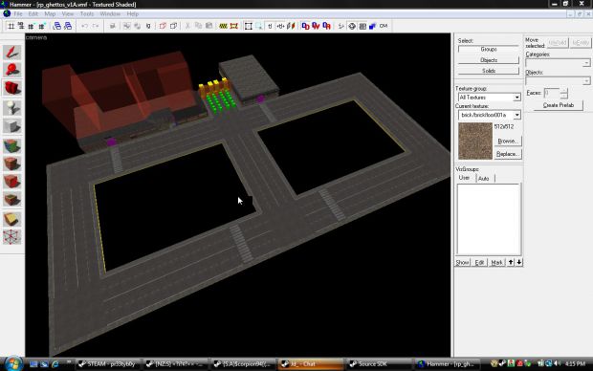Click the Ungroup toolbar icon
The height and width of the screenshot is (371, 593).
[138, 26]
